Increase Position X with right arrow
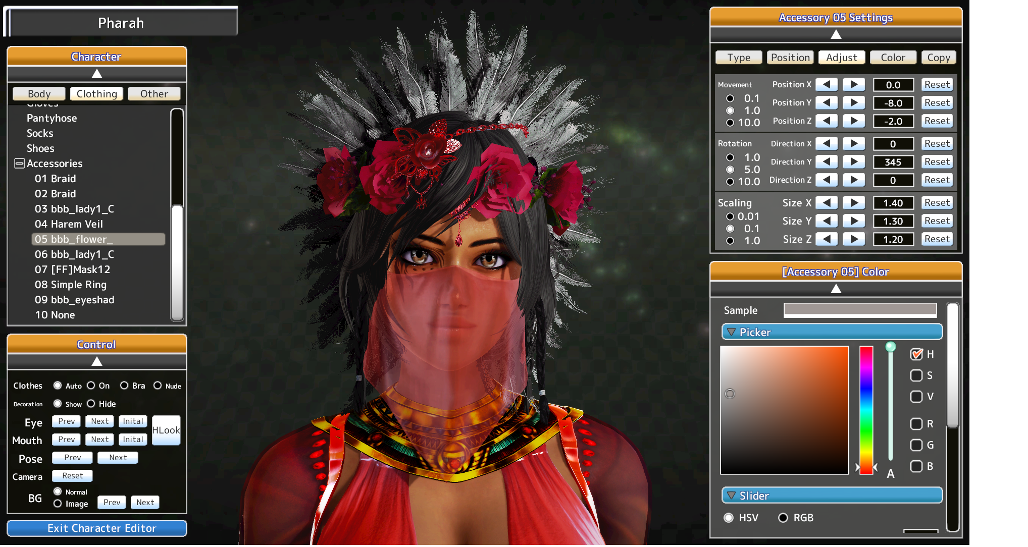The image size is (1028, 547). point(854,85)
